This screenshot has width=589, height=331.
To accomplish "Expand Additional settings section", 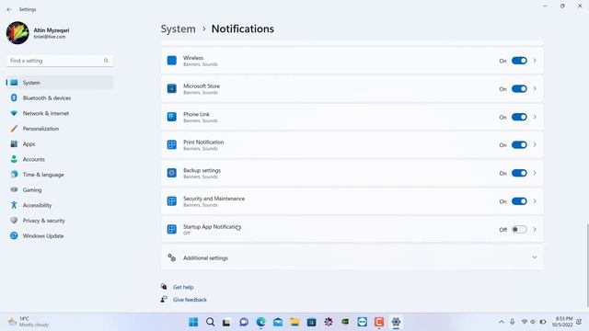I will pyautogui.click(x=535, y=257).
